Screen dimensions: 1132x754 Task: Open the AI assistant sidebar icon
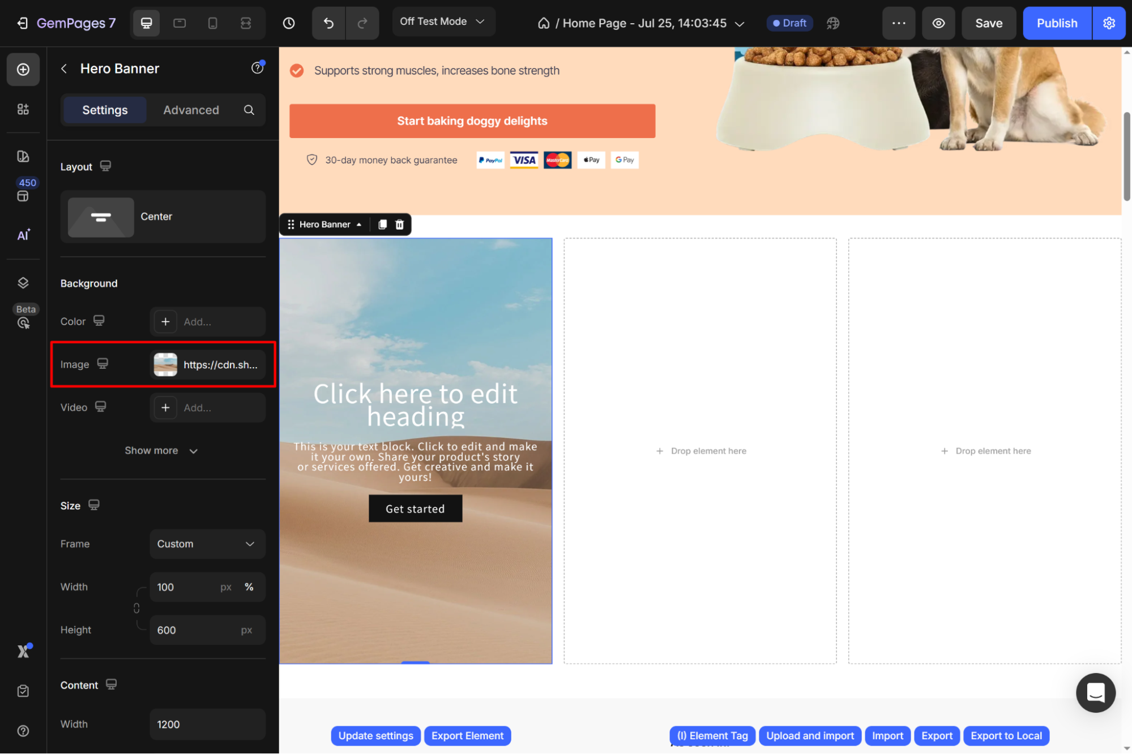tap(23, 235)
